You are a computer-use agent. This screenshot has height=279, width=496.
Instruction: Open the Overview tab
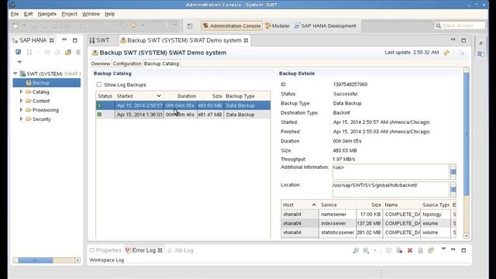point(100,64)
